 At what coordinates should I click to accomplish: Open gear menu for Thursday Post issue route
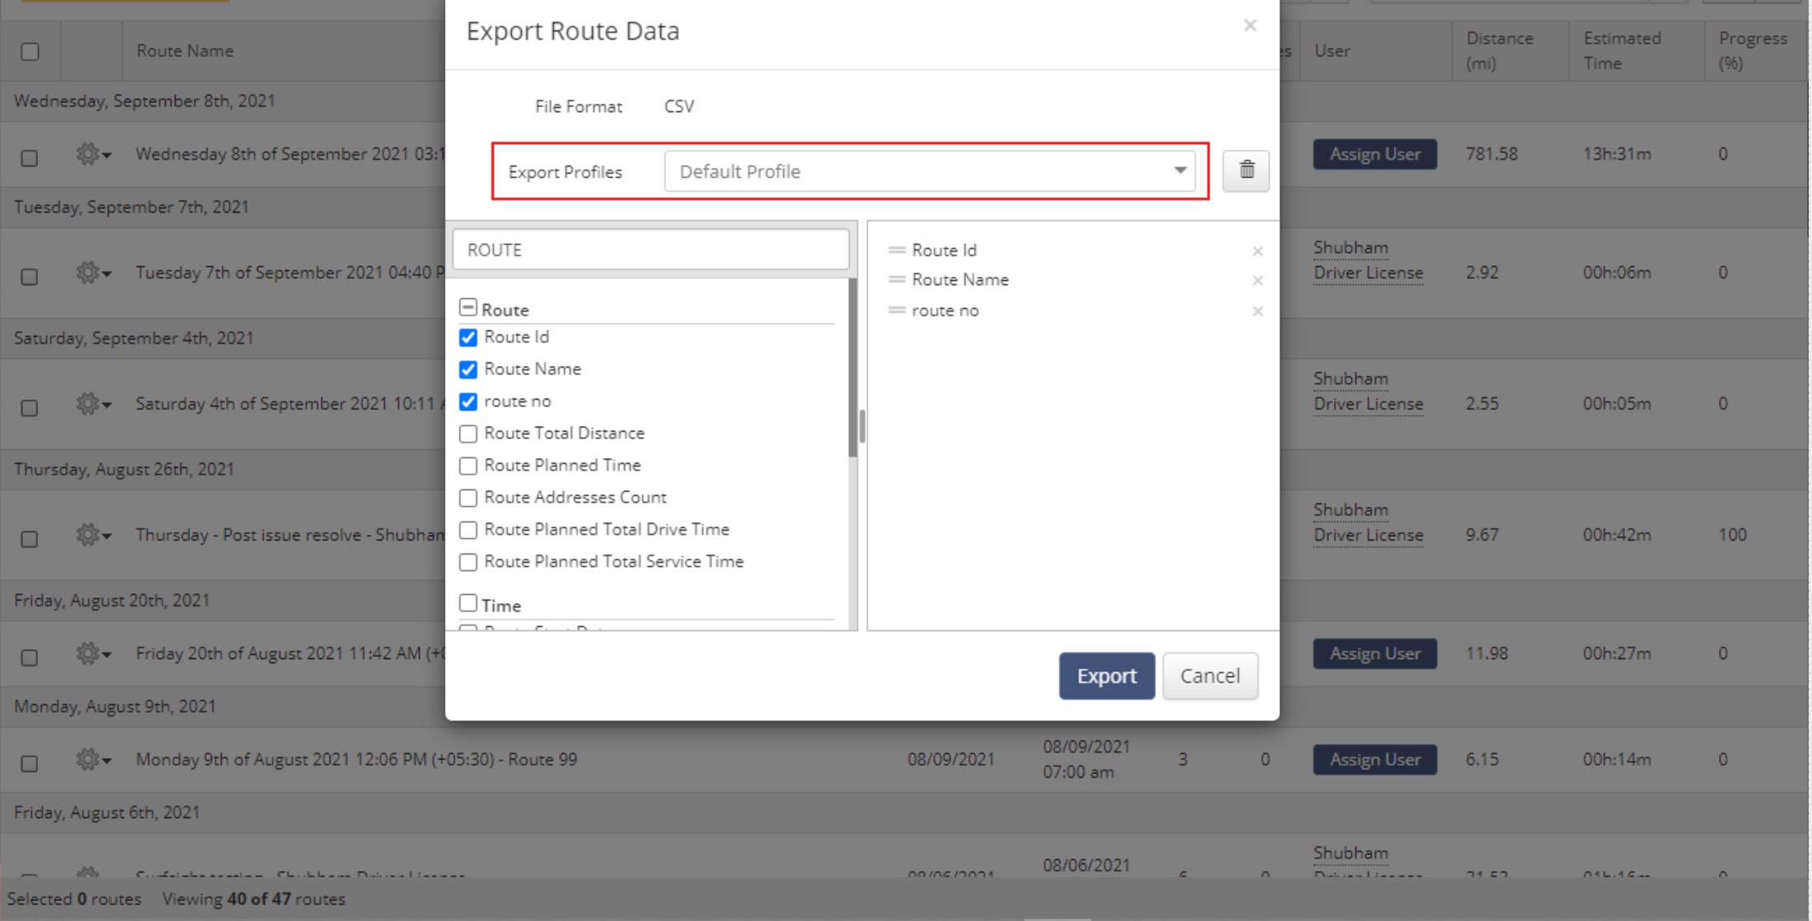tap(93, 535)
